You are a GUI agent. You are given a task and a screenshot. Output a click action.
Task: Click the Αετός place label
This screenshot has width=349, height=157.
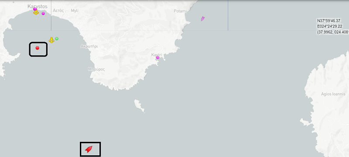click(58, 10)
